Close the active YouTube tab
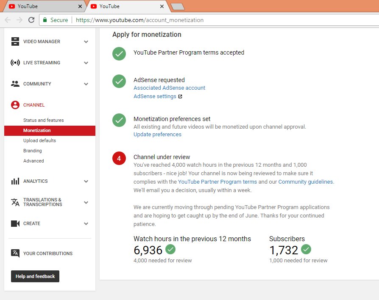Screen dimensions: 379x300 click(162, 6)
